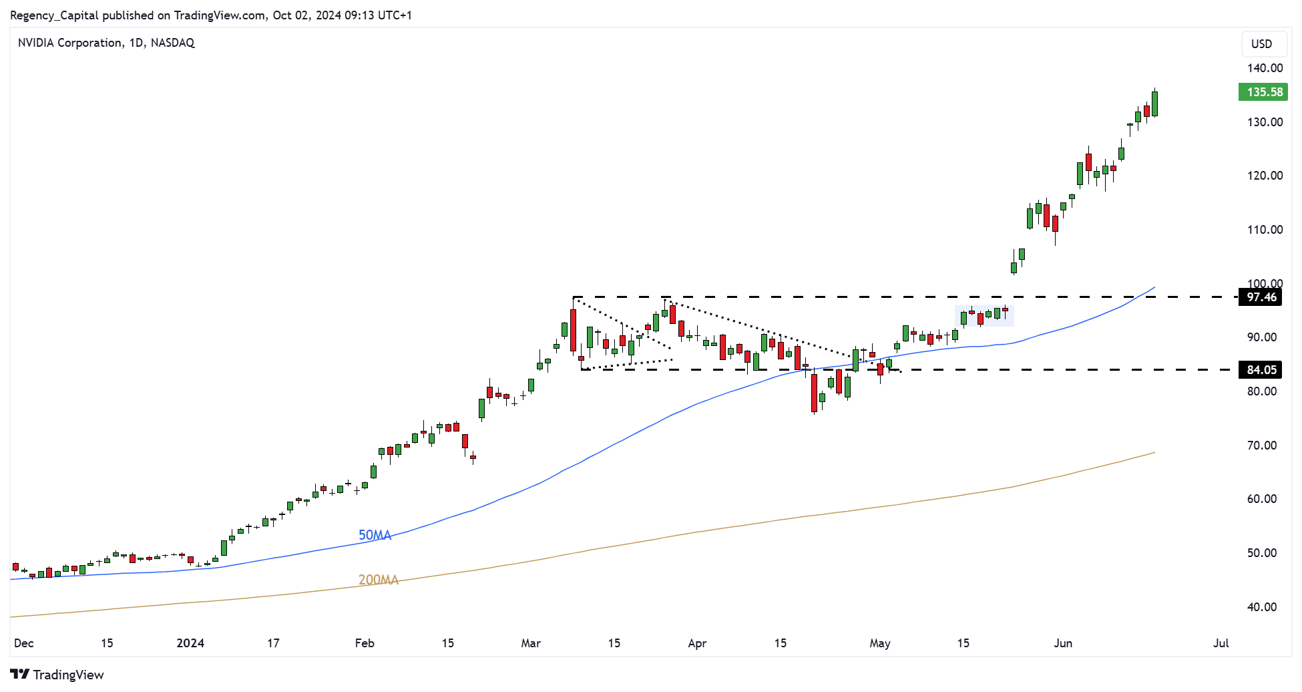This screenshot has width=1302, height=692.
Task: Click the 2024 date axis label
Action: (x=190, y=643)
